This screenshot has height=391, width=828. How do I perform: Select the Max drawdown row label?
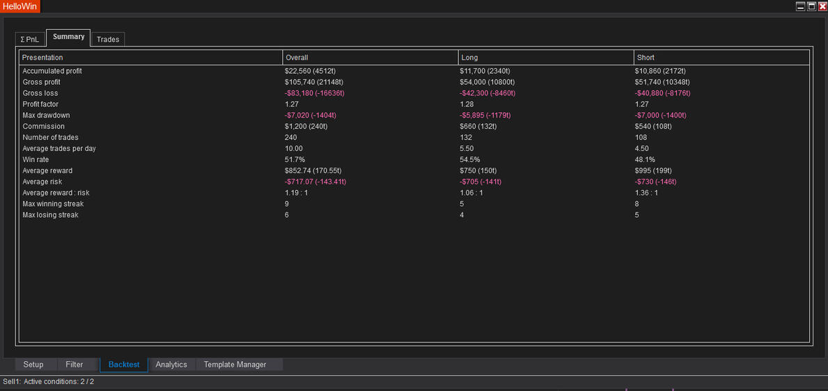(46, 115)
